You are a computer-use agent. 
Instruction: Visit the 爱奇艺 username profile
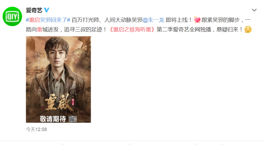click(x=34, y=10)
